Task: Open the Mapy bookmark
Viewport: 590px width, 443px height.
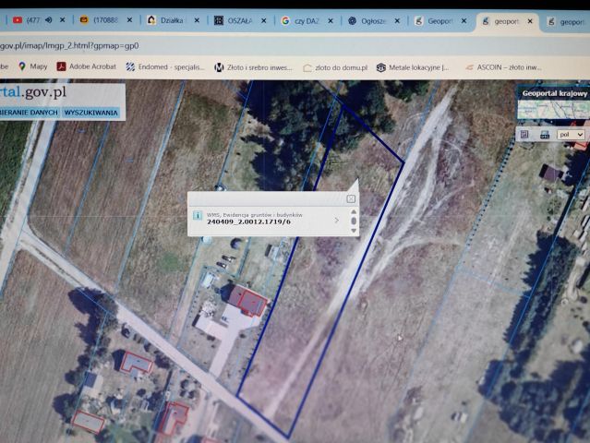Action: (33, 66)
